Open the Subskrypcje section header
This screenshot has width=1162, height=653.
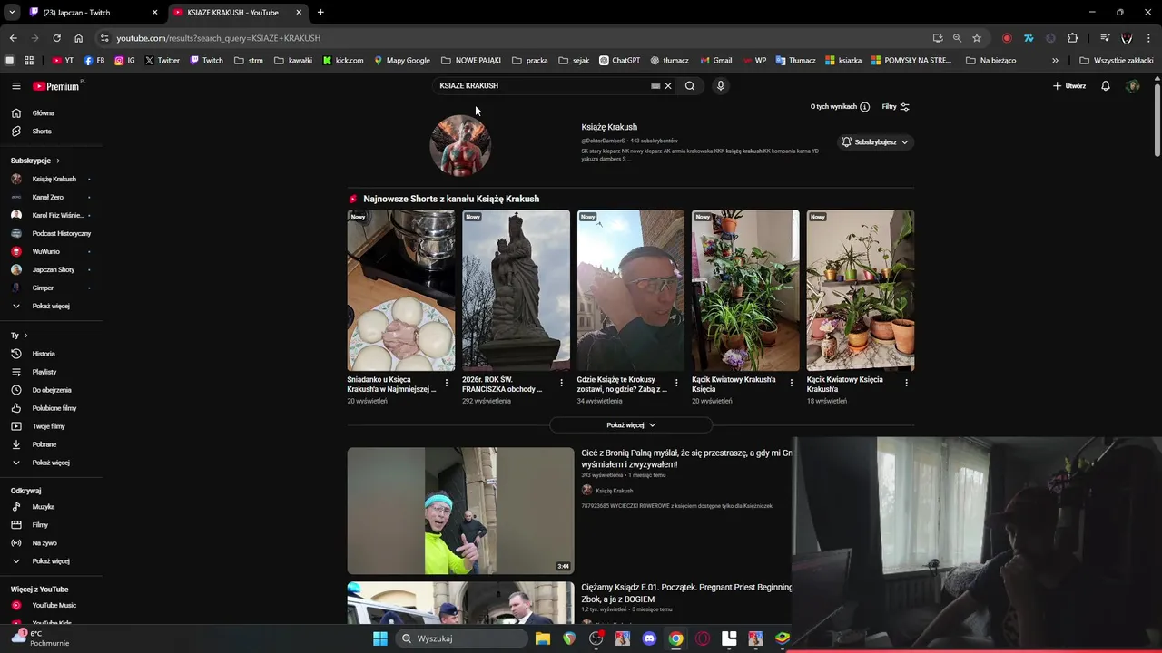(x=35, y=161)
